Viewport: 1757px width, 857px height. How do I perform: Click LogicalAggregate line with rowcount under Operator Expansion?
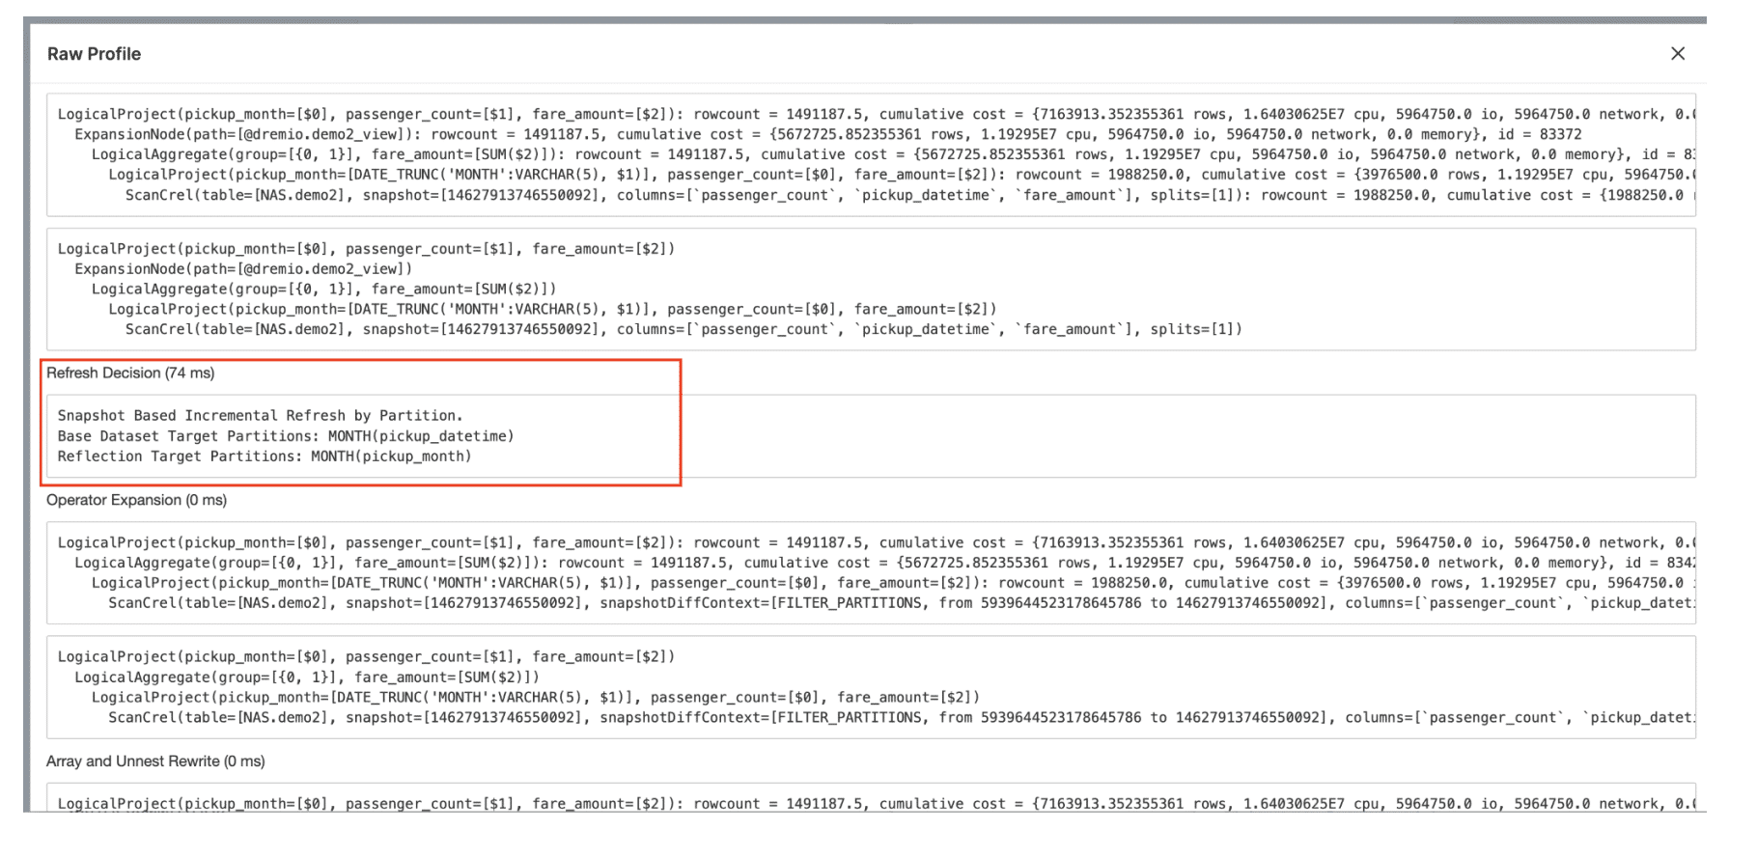click(676, 563)
